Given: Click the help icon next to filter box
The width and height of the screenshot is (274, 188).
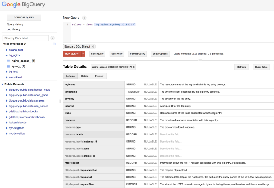Looking at the screenshot, I should point(52,38).
